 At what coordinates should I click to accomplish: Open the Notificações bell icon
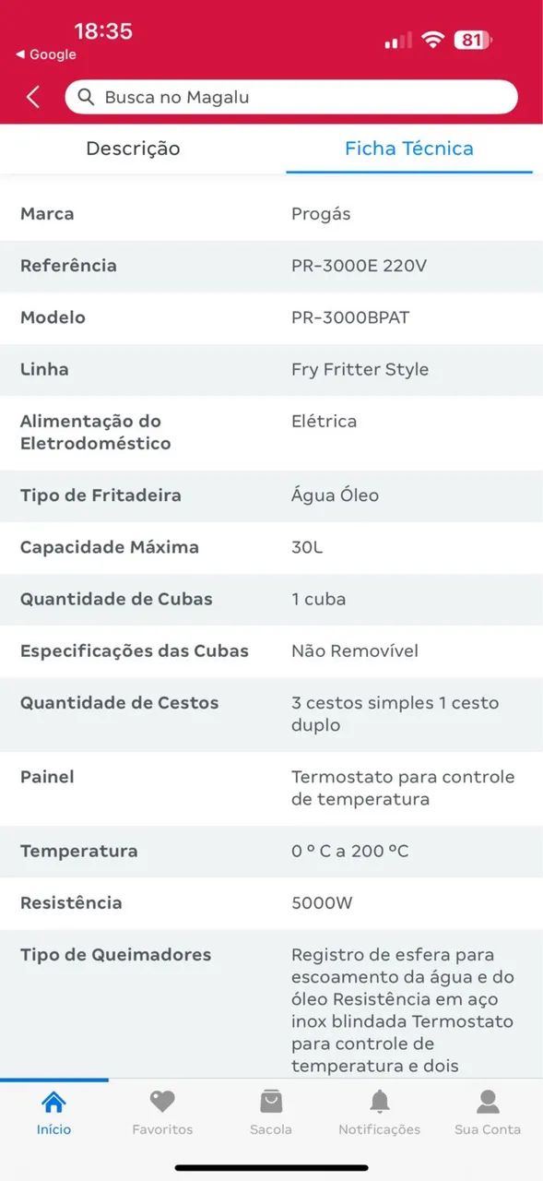379,1103
